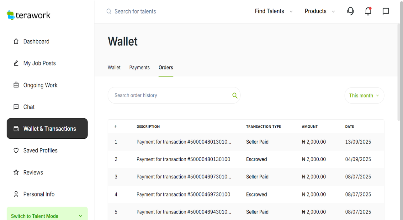Click the Search order history field
403x220 pixels.
[x=169, y=95]
